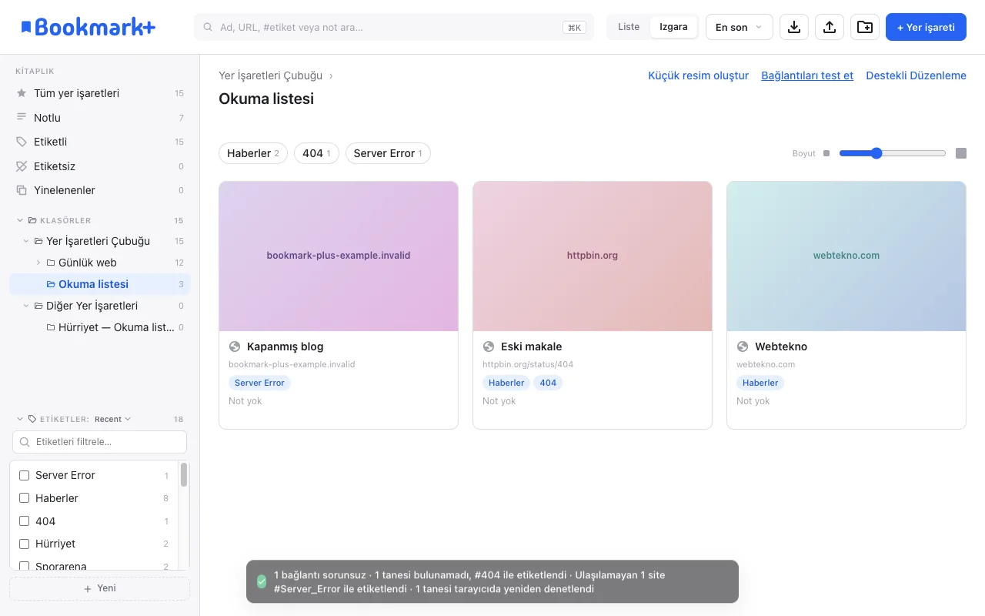Filter by the Haberler 2 chip
Screen dimensions: 985x616
point(253,153)
